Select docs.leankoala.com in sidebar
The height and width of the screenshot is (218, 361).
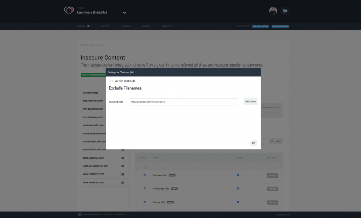[93, 125]
